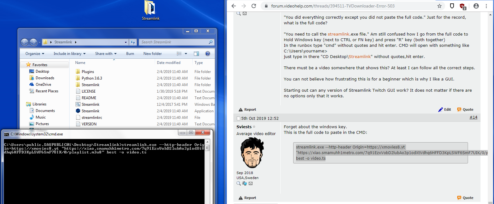The image size is (494, 204).
Task: Click Burn in the Explorer toolbar
Action: (130, 54)
